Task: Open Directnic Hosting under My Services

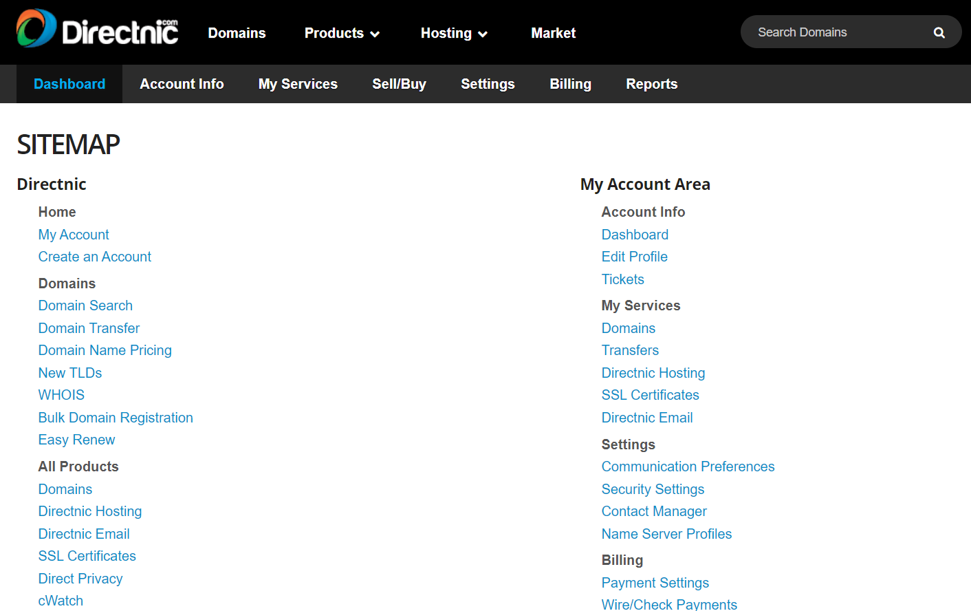Action: point(653,373)
